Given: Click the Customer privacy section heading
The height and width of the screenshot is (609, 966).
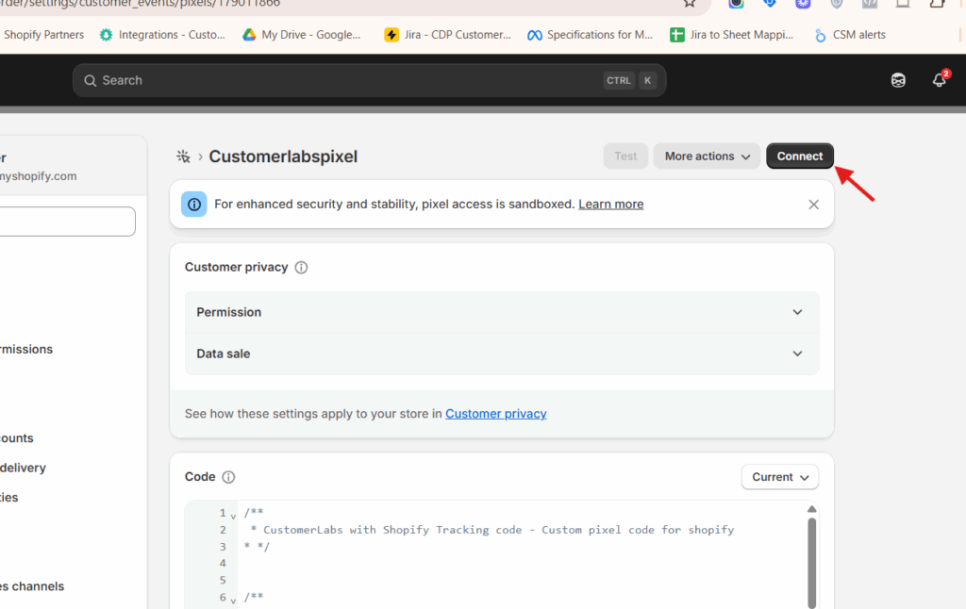Looking at the screenshot, I should (x=237, y=267).
